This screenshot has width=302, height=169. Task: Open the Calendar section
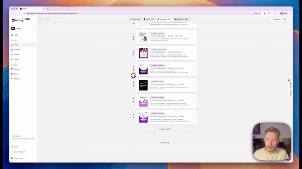point(17,50)
